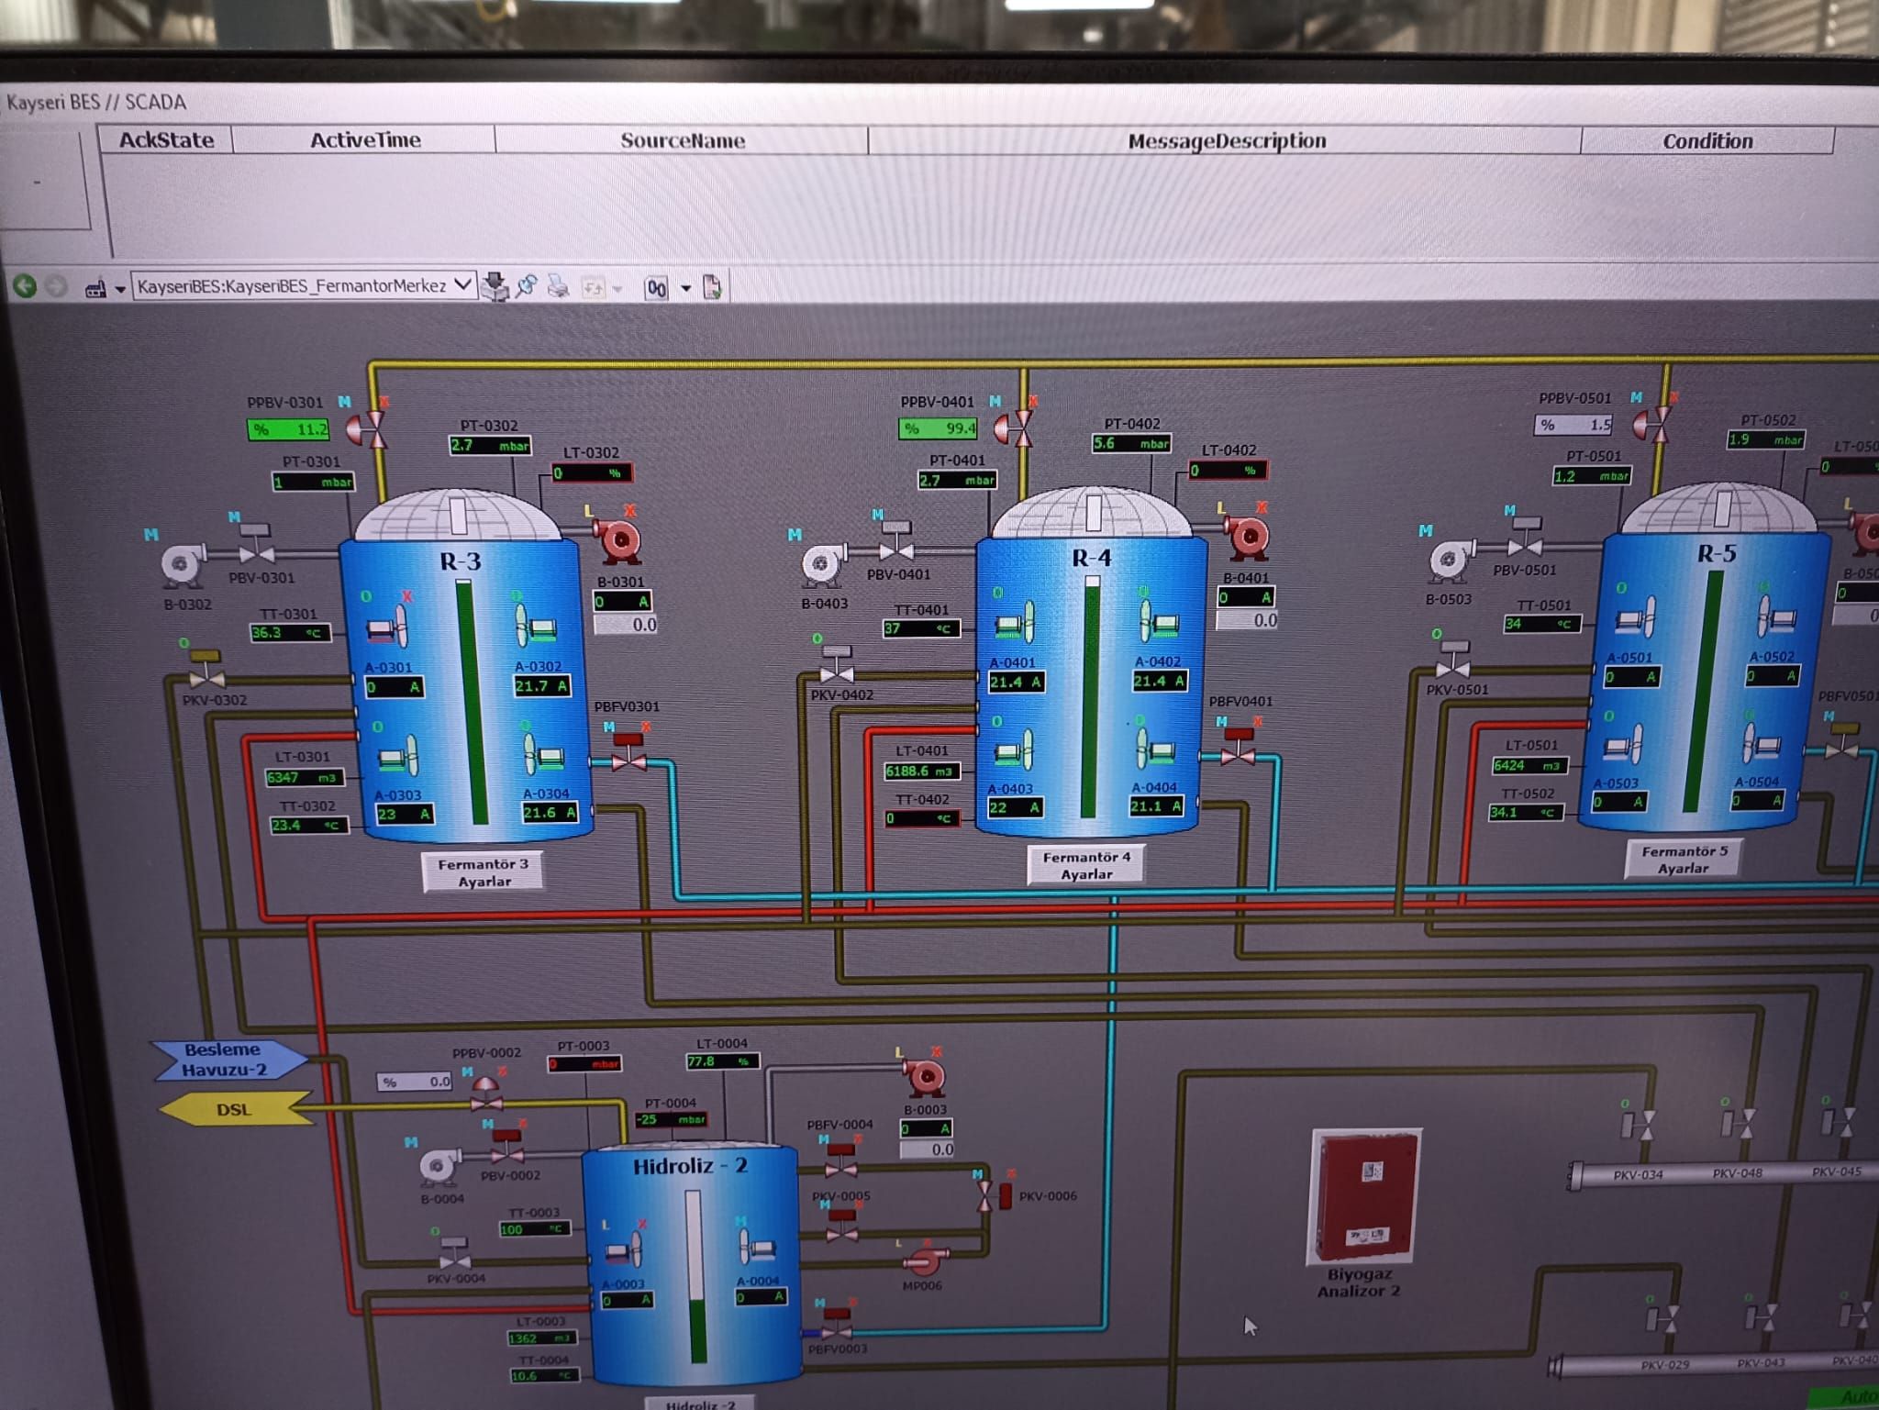
Task: Open Fermantör 4 Ayarlar settings
Action: coord(1086,865)
